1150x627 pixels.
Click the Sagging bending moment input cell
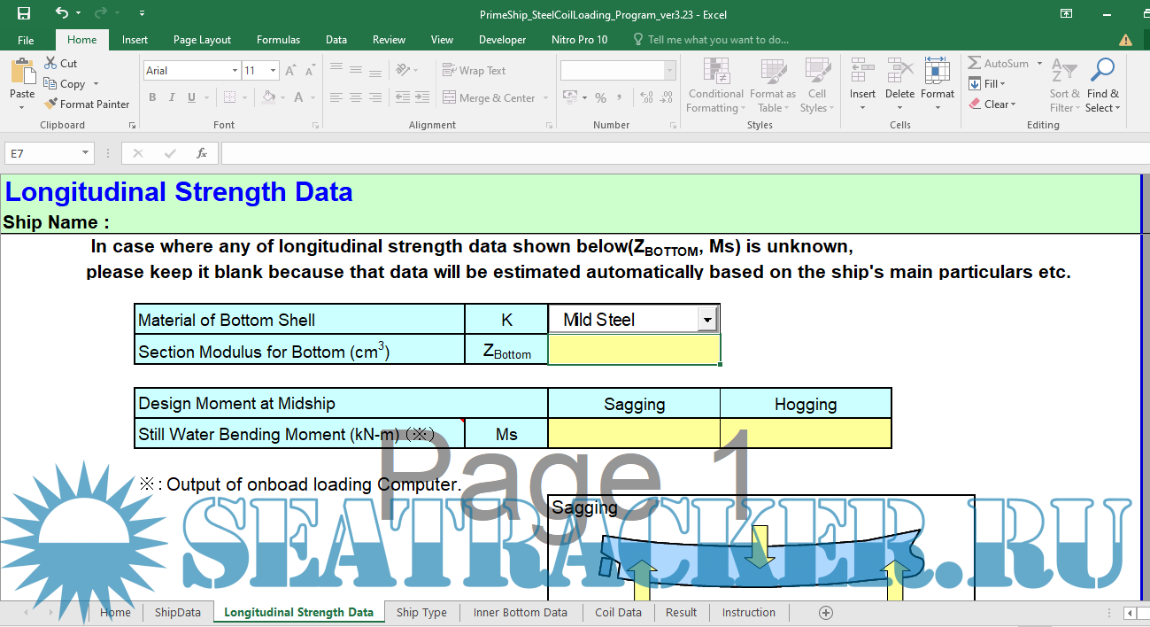(x=634, y=434)
